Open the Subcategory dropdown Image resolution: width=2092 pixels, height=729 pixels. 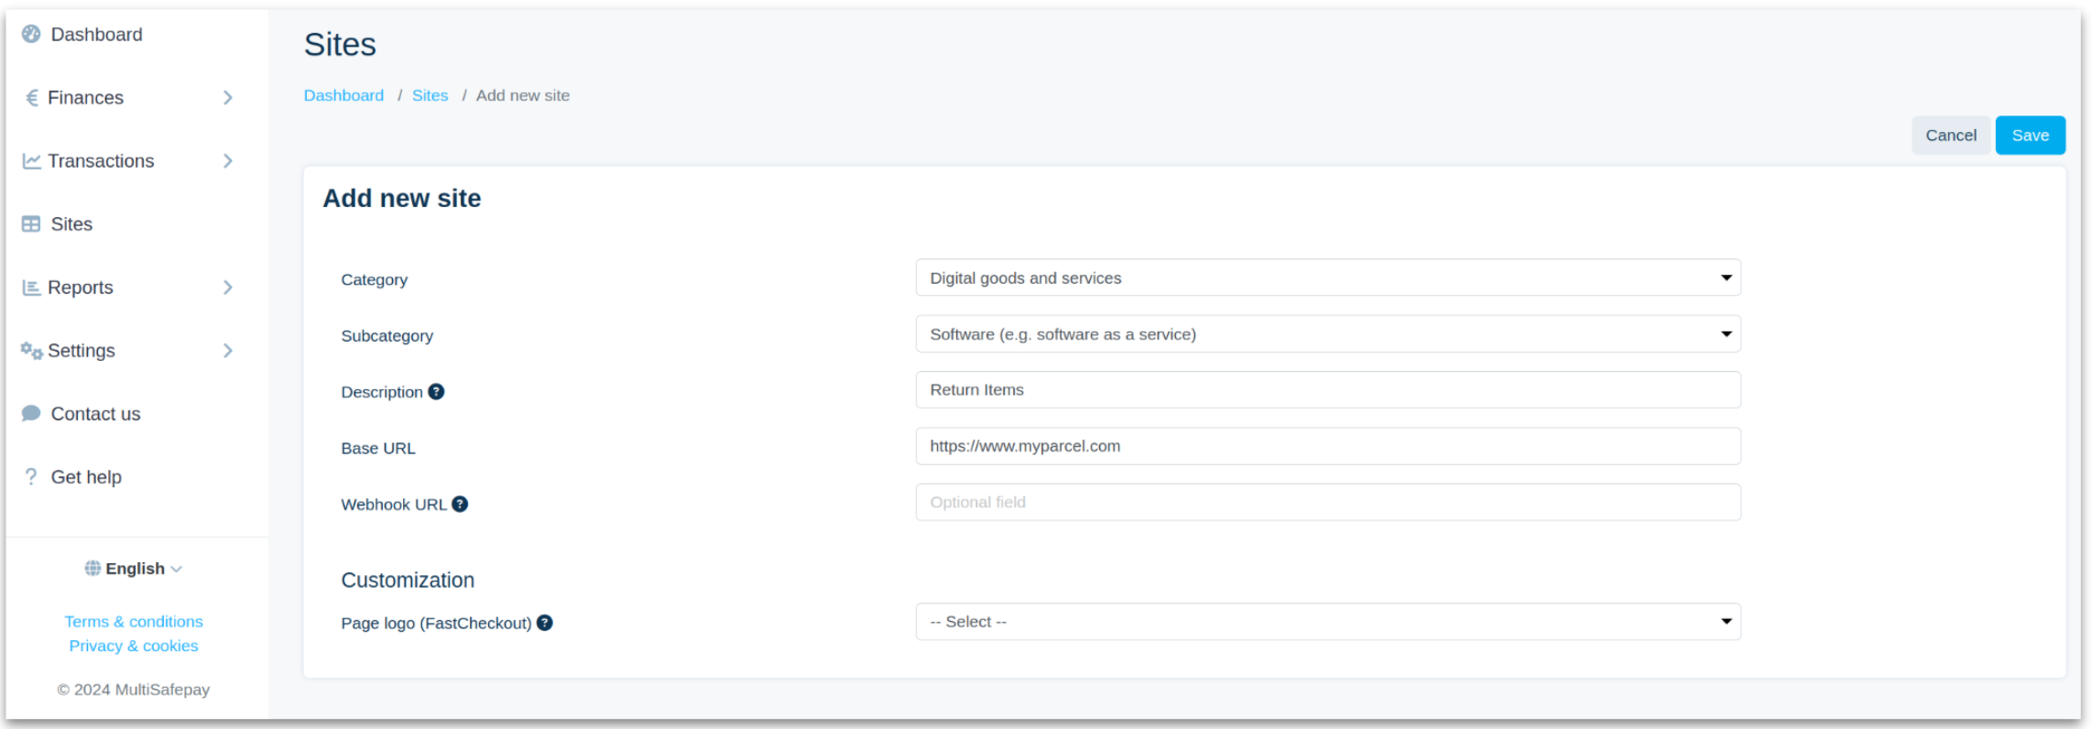[1327, 334]
